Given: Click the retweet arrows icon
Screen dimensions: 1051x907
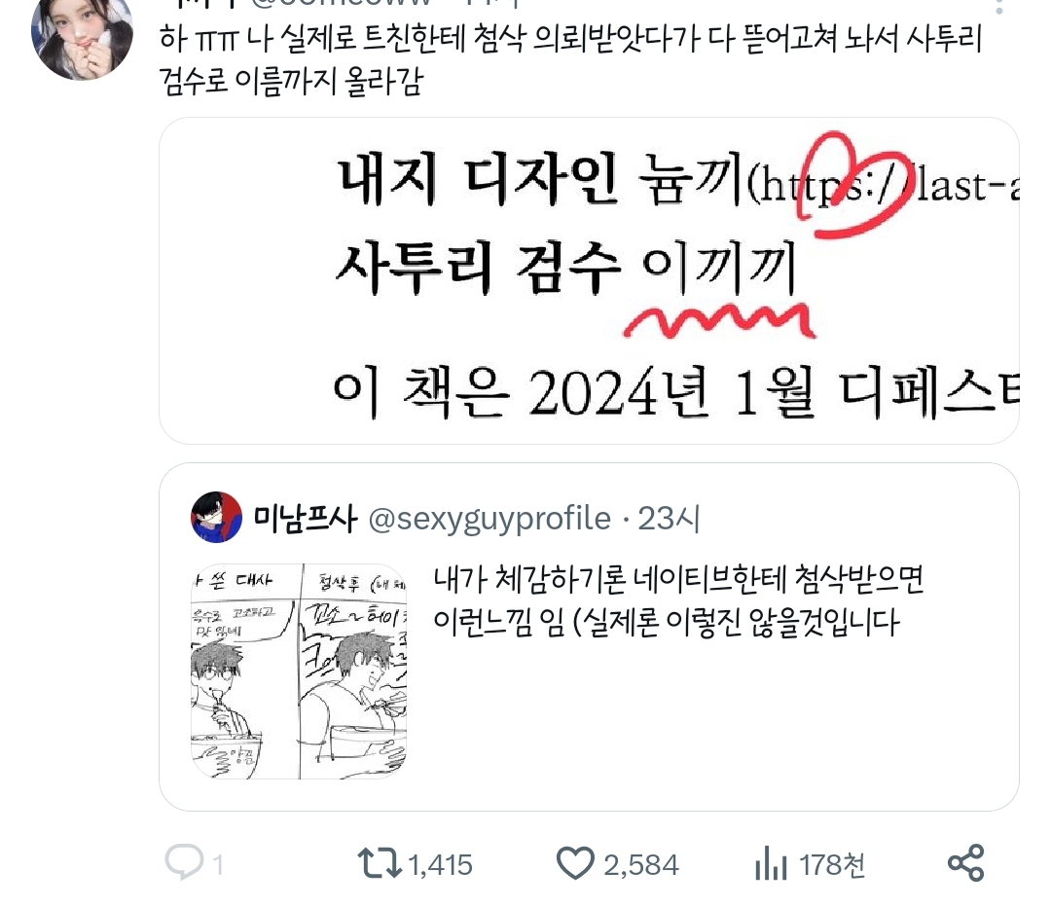Looking at the screenshot, I should (x=379, y=863).
